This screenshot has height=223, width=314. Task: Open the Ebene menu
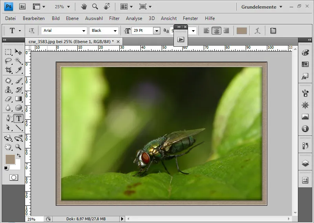(72, 18)
